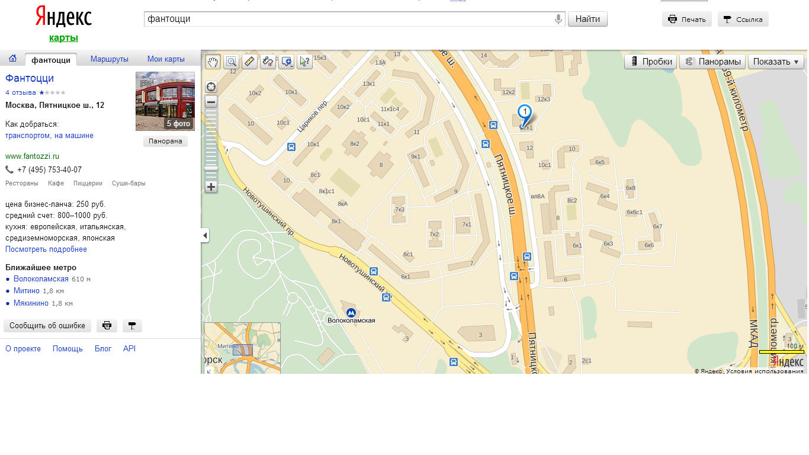Switch to the Мои карты tab
The width and height of the screenshot is (809, 455).
(x=166, y=59)
